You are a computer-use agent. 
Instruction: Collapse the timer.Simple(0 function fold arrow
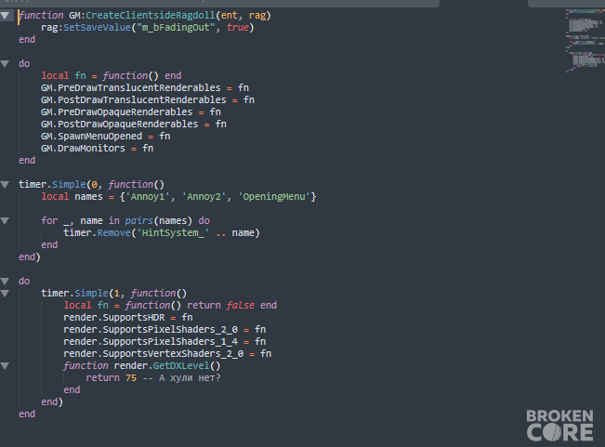pos(5,185)
